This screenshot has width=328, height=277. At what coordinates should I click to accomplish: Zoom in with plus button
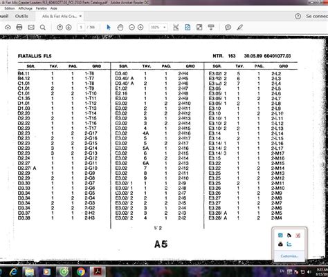[140, 28]
